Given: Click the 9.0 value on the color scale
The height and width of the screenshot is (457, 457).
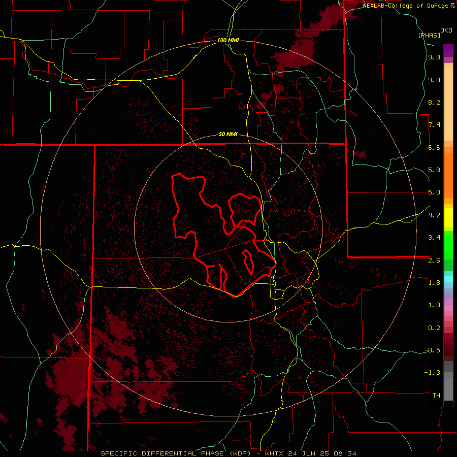Looking at the screenshot, I should point(434,80).
